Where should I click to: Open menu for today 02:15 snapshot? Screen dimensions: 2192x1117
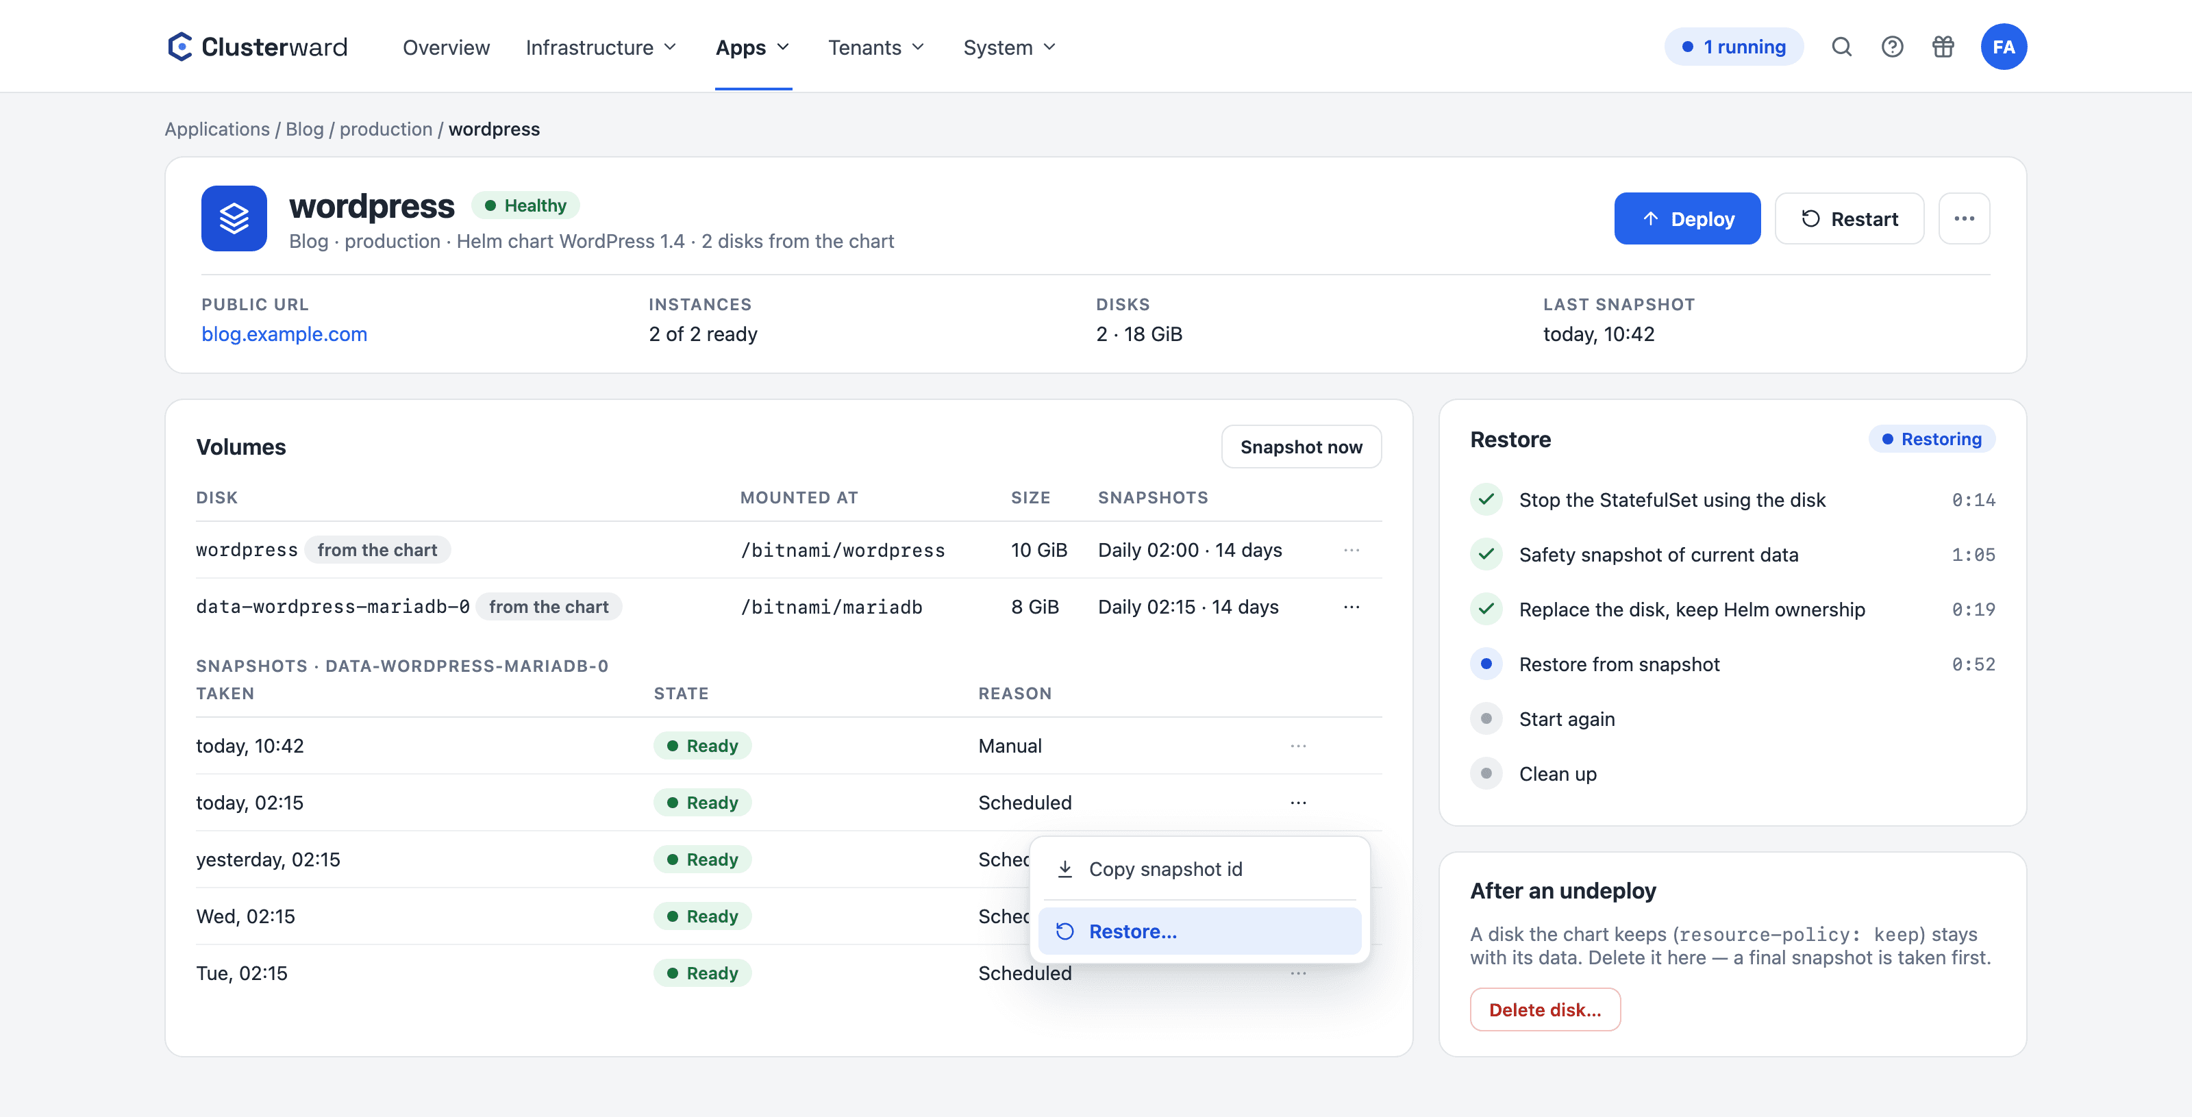1297,803
